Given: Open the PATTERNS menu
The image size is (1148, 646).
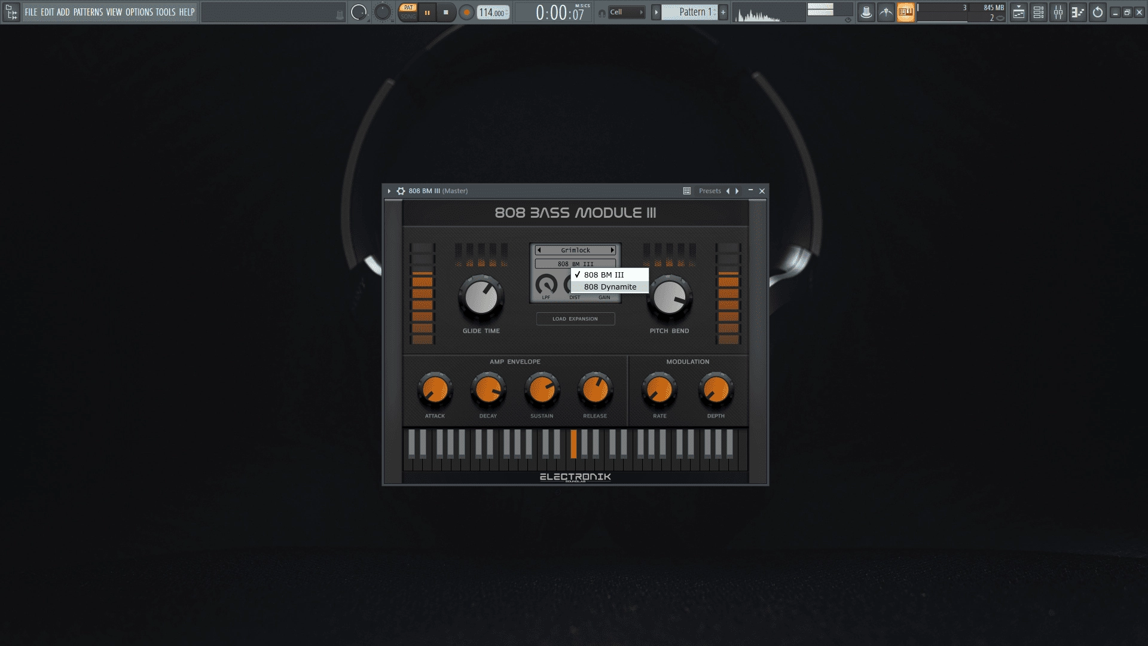Looking at the screenshot, I should tap(88, 12).
